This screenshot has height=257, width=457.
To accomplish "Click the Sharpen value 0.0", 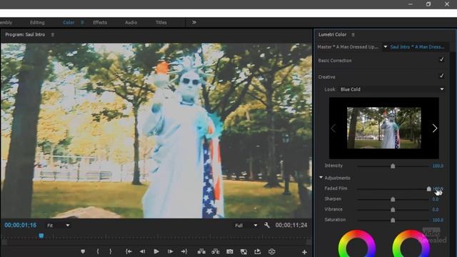I will click(x=435, y=199).
